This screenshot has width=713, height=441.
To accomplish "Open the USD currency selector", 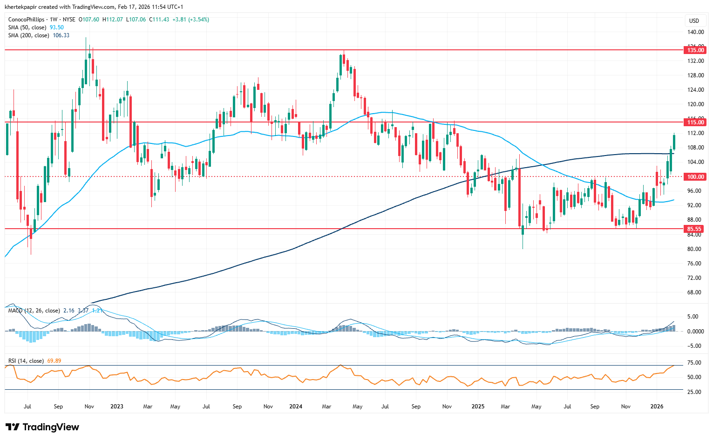I will 694,20.
